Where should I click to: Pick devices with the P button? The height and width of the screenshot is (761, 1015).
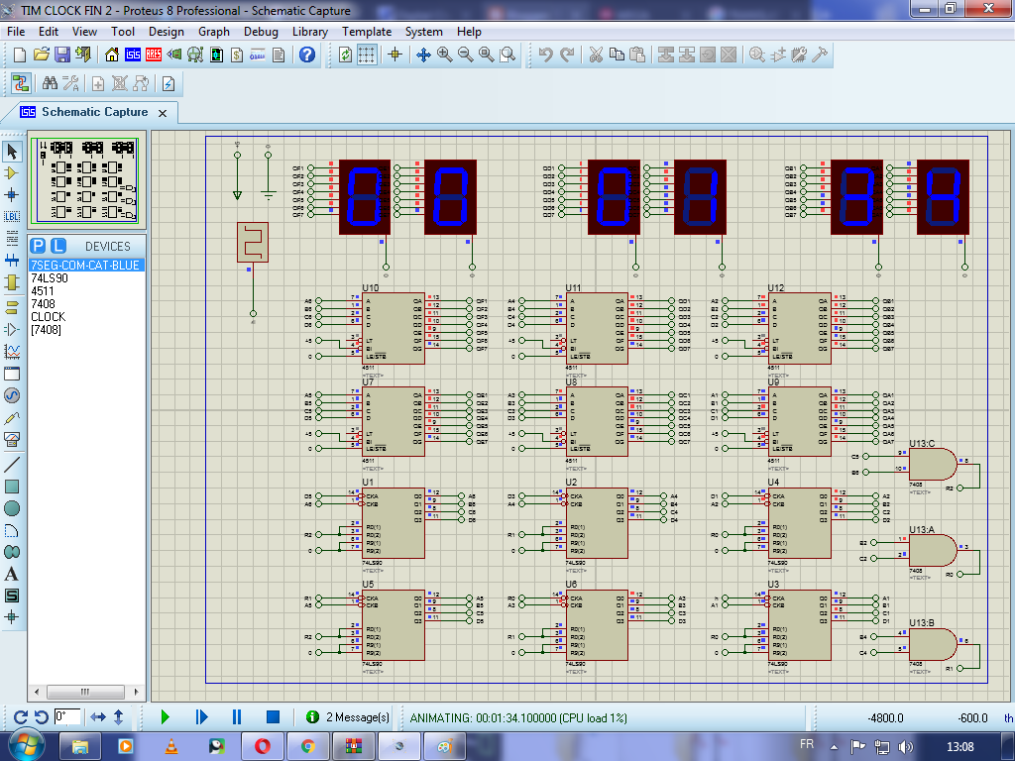[x=38, y=246]
